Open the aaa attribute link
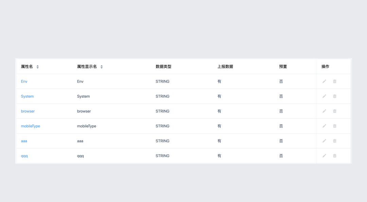This screenshot has width=367, height=202. click(24, 141)
